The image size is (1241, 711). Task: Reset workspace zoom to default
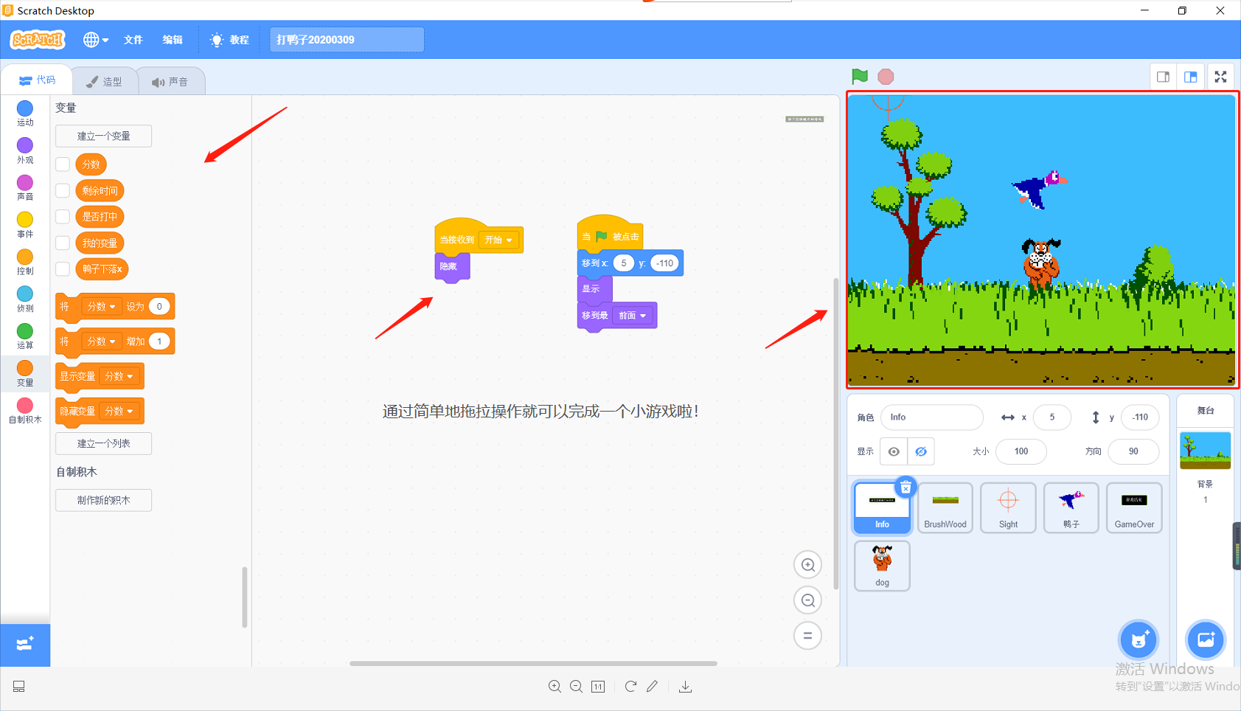click(x=808, y=636)
